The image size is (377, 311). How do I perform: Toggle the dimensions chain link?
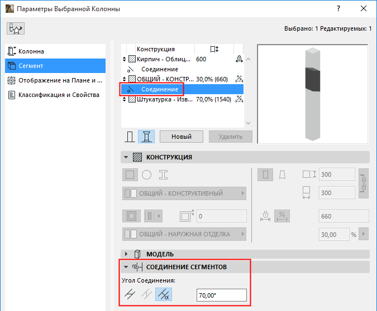pyautogui.click(x=363, y=183)
